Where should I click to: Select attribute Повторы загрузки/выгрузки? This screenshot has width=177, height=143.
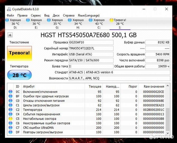(43, 132)
